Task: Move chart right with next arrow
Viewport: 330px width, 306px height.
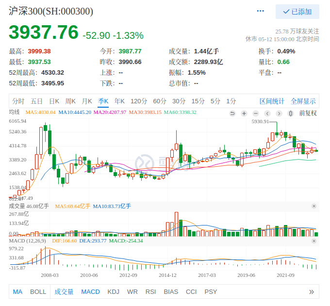Action: coord(279,113)
